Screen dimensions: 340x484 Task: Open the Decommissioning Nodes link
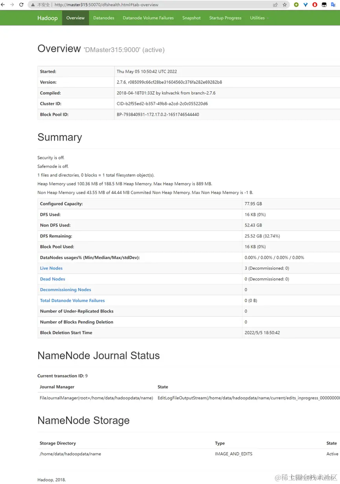tap(65, 290)
